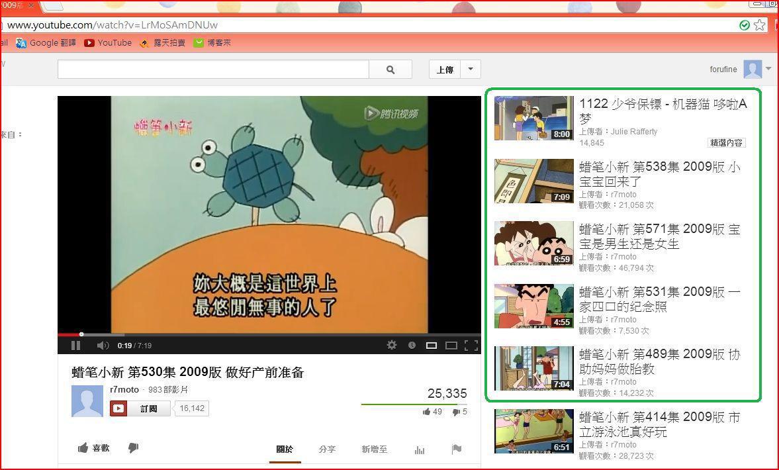The image size is (779, 470).
Task: Click the thumbs-down dislike icon
Action: (133, 447)
